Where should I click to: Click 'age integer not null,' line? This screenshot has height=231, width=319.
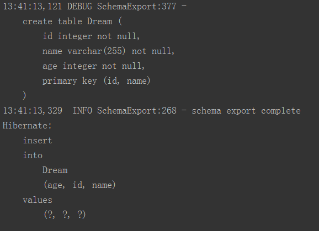[94, 66]
